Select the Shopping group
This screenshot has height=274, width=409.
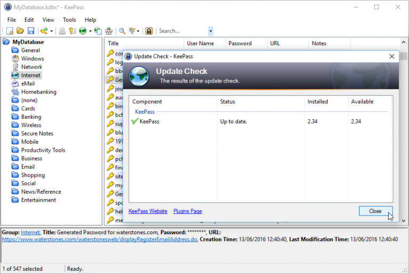pyautogui.click(x=33, y=175)
